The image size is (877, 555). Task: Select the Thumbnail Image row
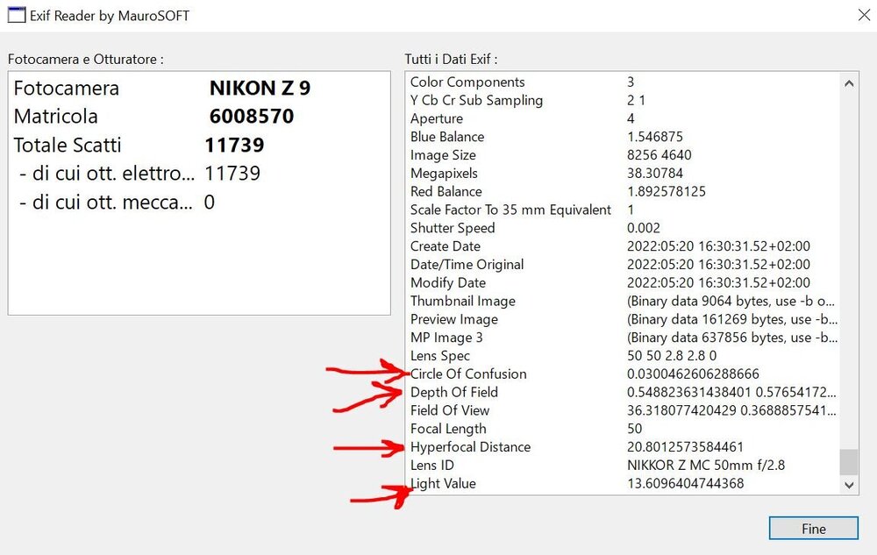(x=623, y=301)
